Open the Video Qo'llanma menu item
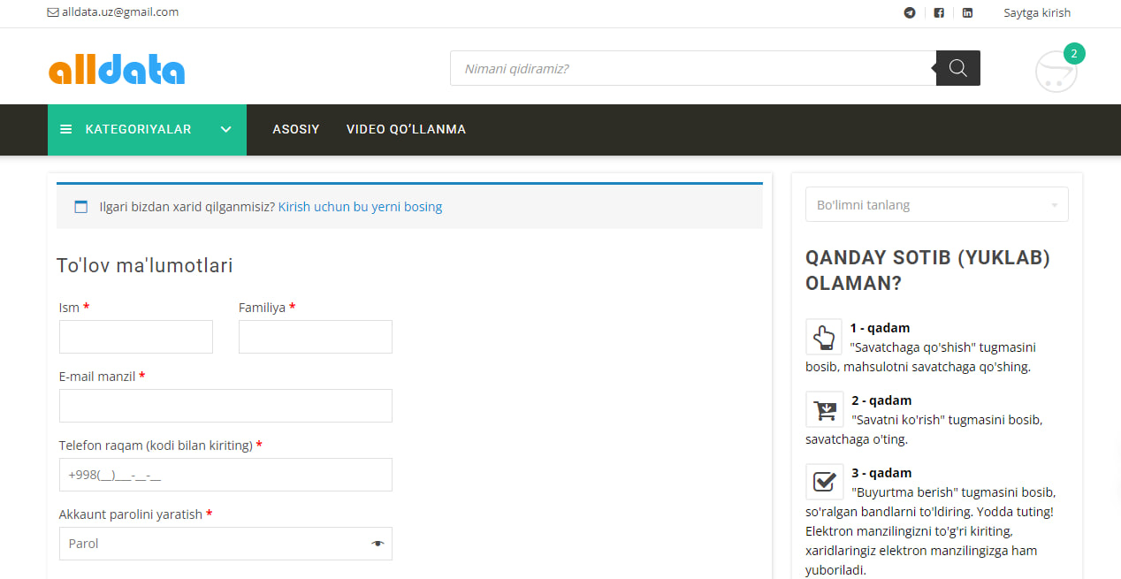 click(406, 129)
